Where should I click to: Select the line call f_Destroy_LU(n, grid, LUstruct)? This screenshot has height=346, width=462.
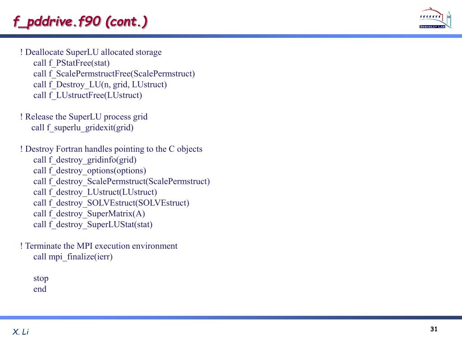pos(100,85)
